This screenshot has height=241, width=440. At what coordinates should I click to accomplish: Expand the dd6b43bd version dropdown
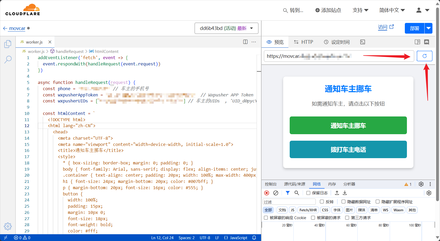point(226,28)
